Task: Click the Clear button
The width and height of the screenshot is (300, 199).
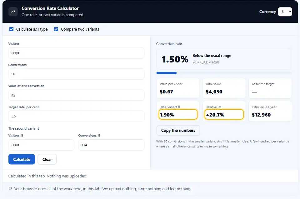Action: tap(47, 159)
